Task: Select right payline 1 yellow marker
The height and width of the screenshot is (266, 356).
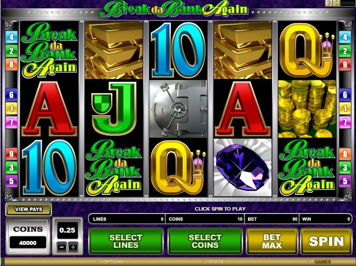Action: coord(345,108)
